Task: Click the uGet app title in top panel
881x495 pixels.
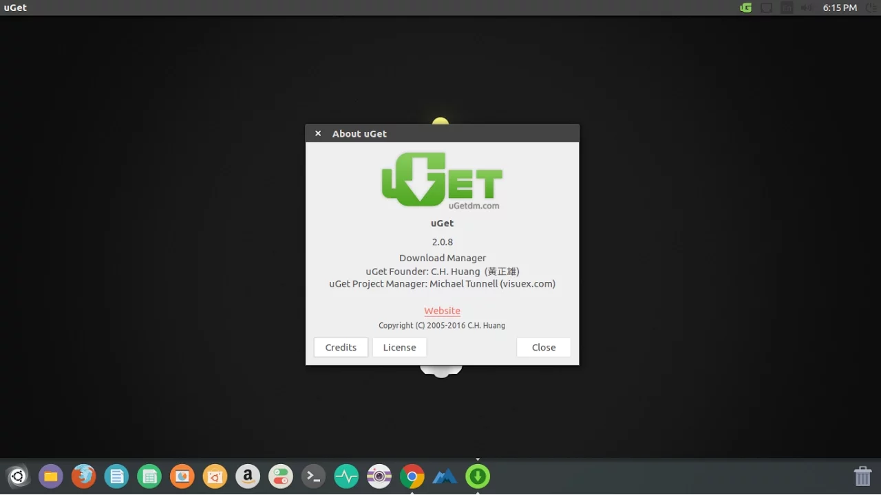Action: pos(15,8)
